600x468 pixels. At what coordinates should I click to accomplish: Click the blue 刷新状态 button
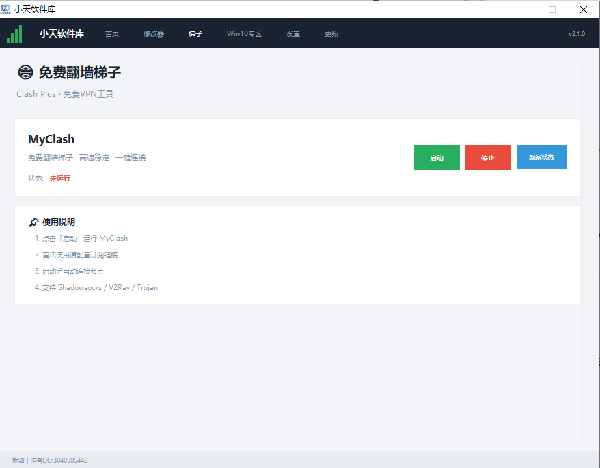[x=541, y=158]
